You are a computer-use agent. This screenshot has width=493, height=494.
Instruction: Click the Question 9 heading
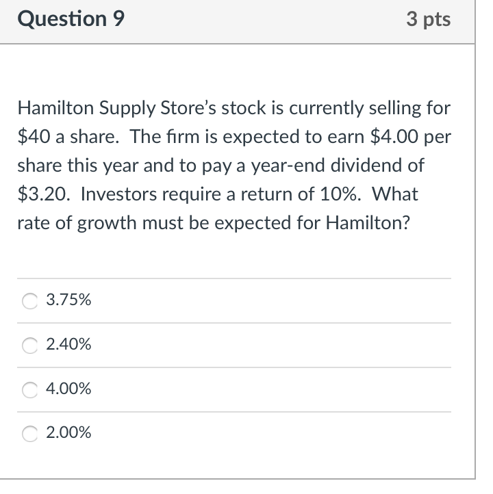(71, 19)
